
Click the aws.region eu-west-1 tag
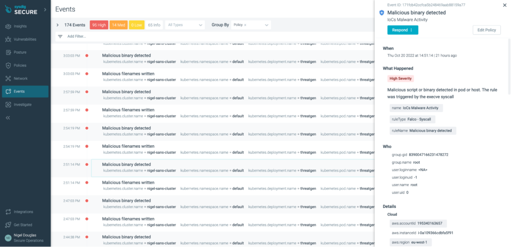411,243
